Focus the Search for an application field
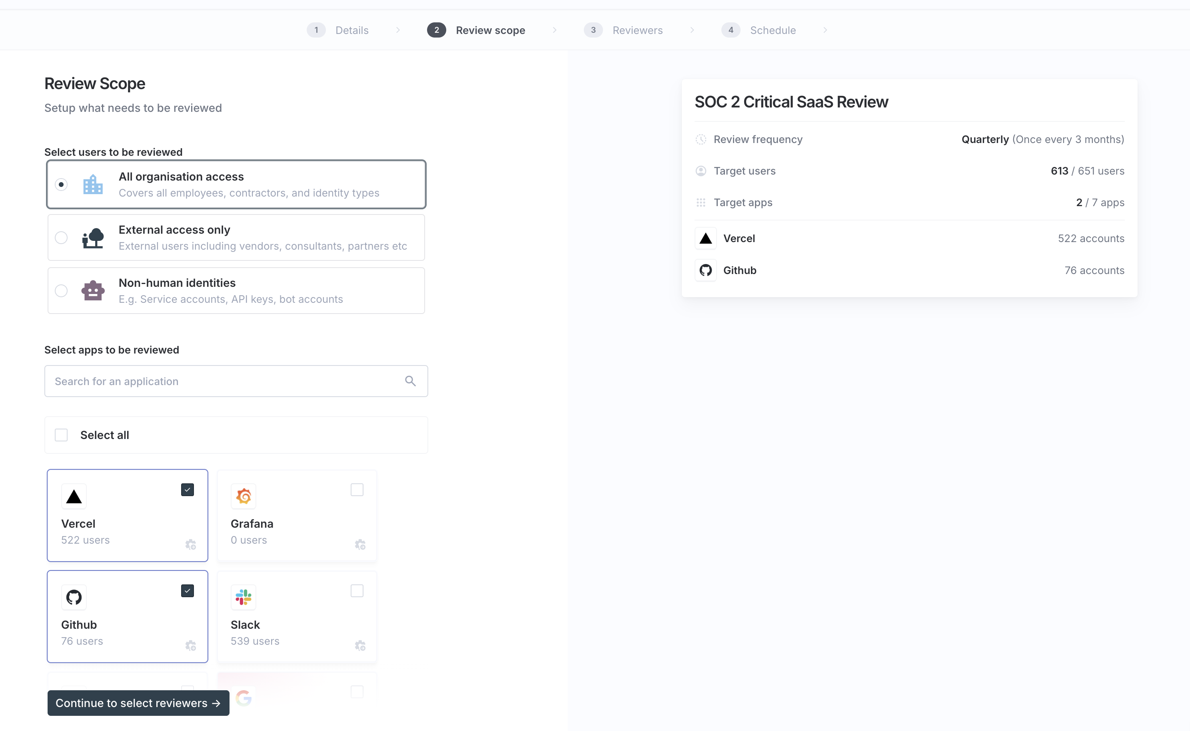The height and width of the screenshot is (731, 1190). tap(223, 381)
